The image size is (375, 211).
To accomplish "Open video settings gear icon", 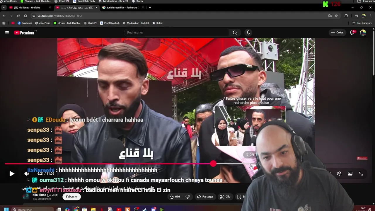I will pos(339,173).
